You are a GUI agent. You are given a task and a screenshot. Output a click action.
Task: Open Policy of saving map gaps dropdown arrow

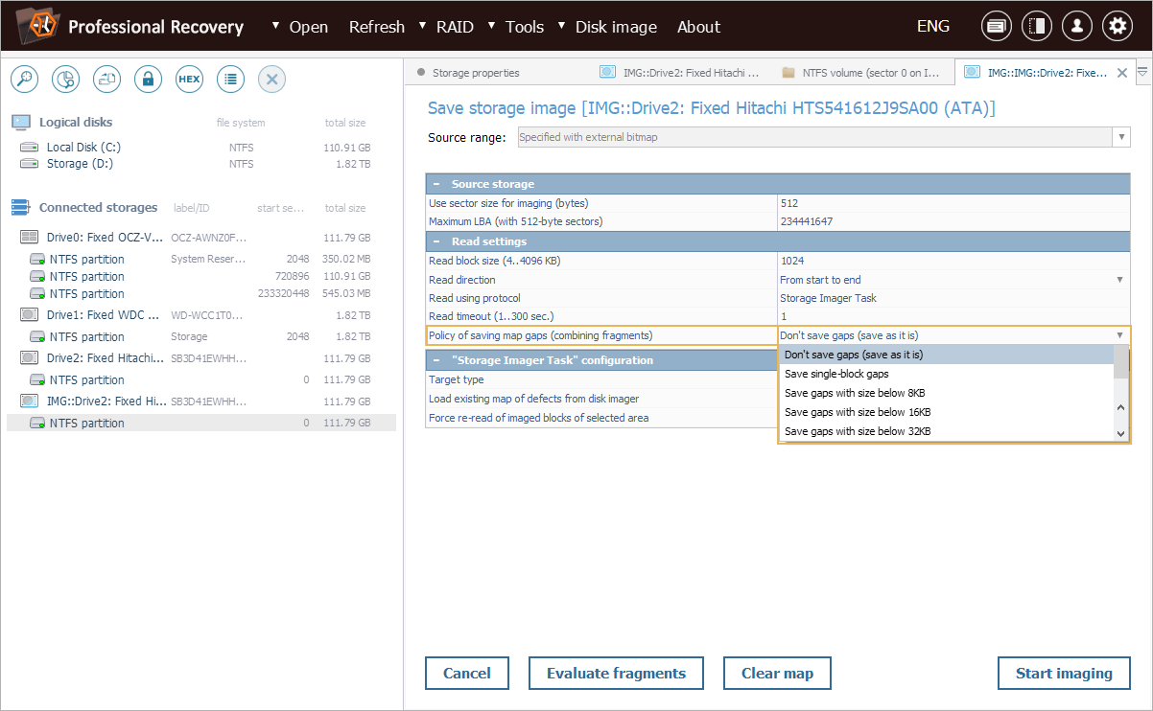(1119, 335)
